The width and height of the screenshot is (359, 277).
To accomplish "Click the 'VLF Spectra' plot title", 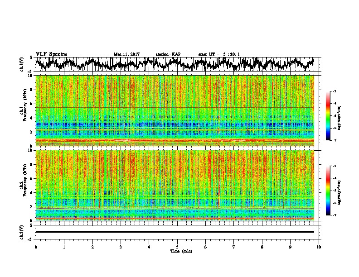I will tap(51, 54).
